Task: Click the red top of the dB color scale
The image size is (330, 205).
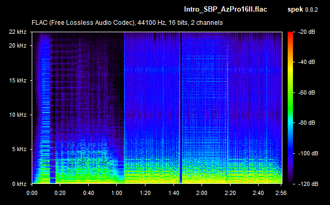Action: click(x=290, y=34)
